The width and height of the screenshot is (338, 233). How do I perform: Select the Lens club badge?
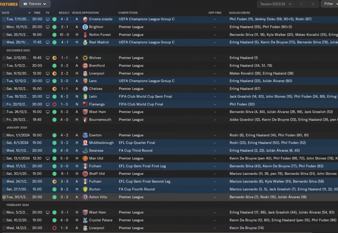tap(85, 81)
